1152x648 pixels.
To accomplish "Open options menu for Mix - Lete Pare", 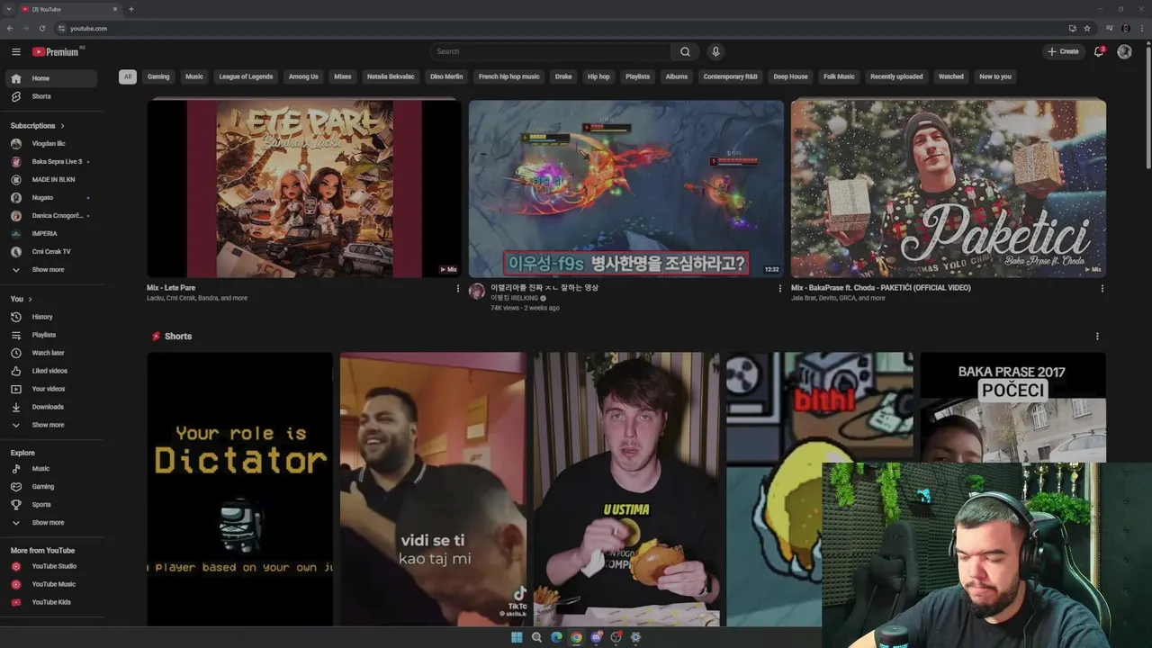I will click(x=457, y=289).
